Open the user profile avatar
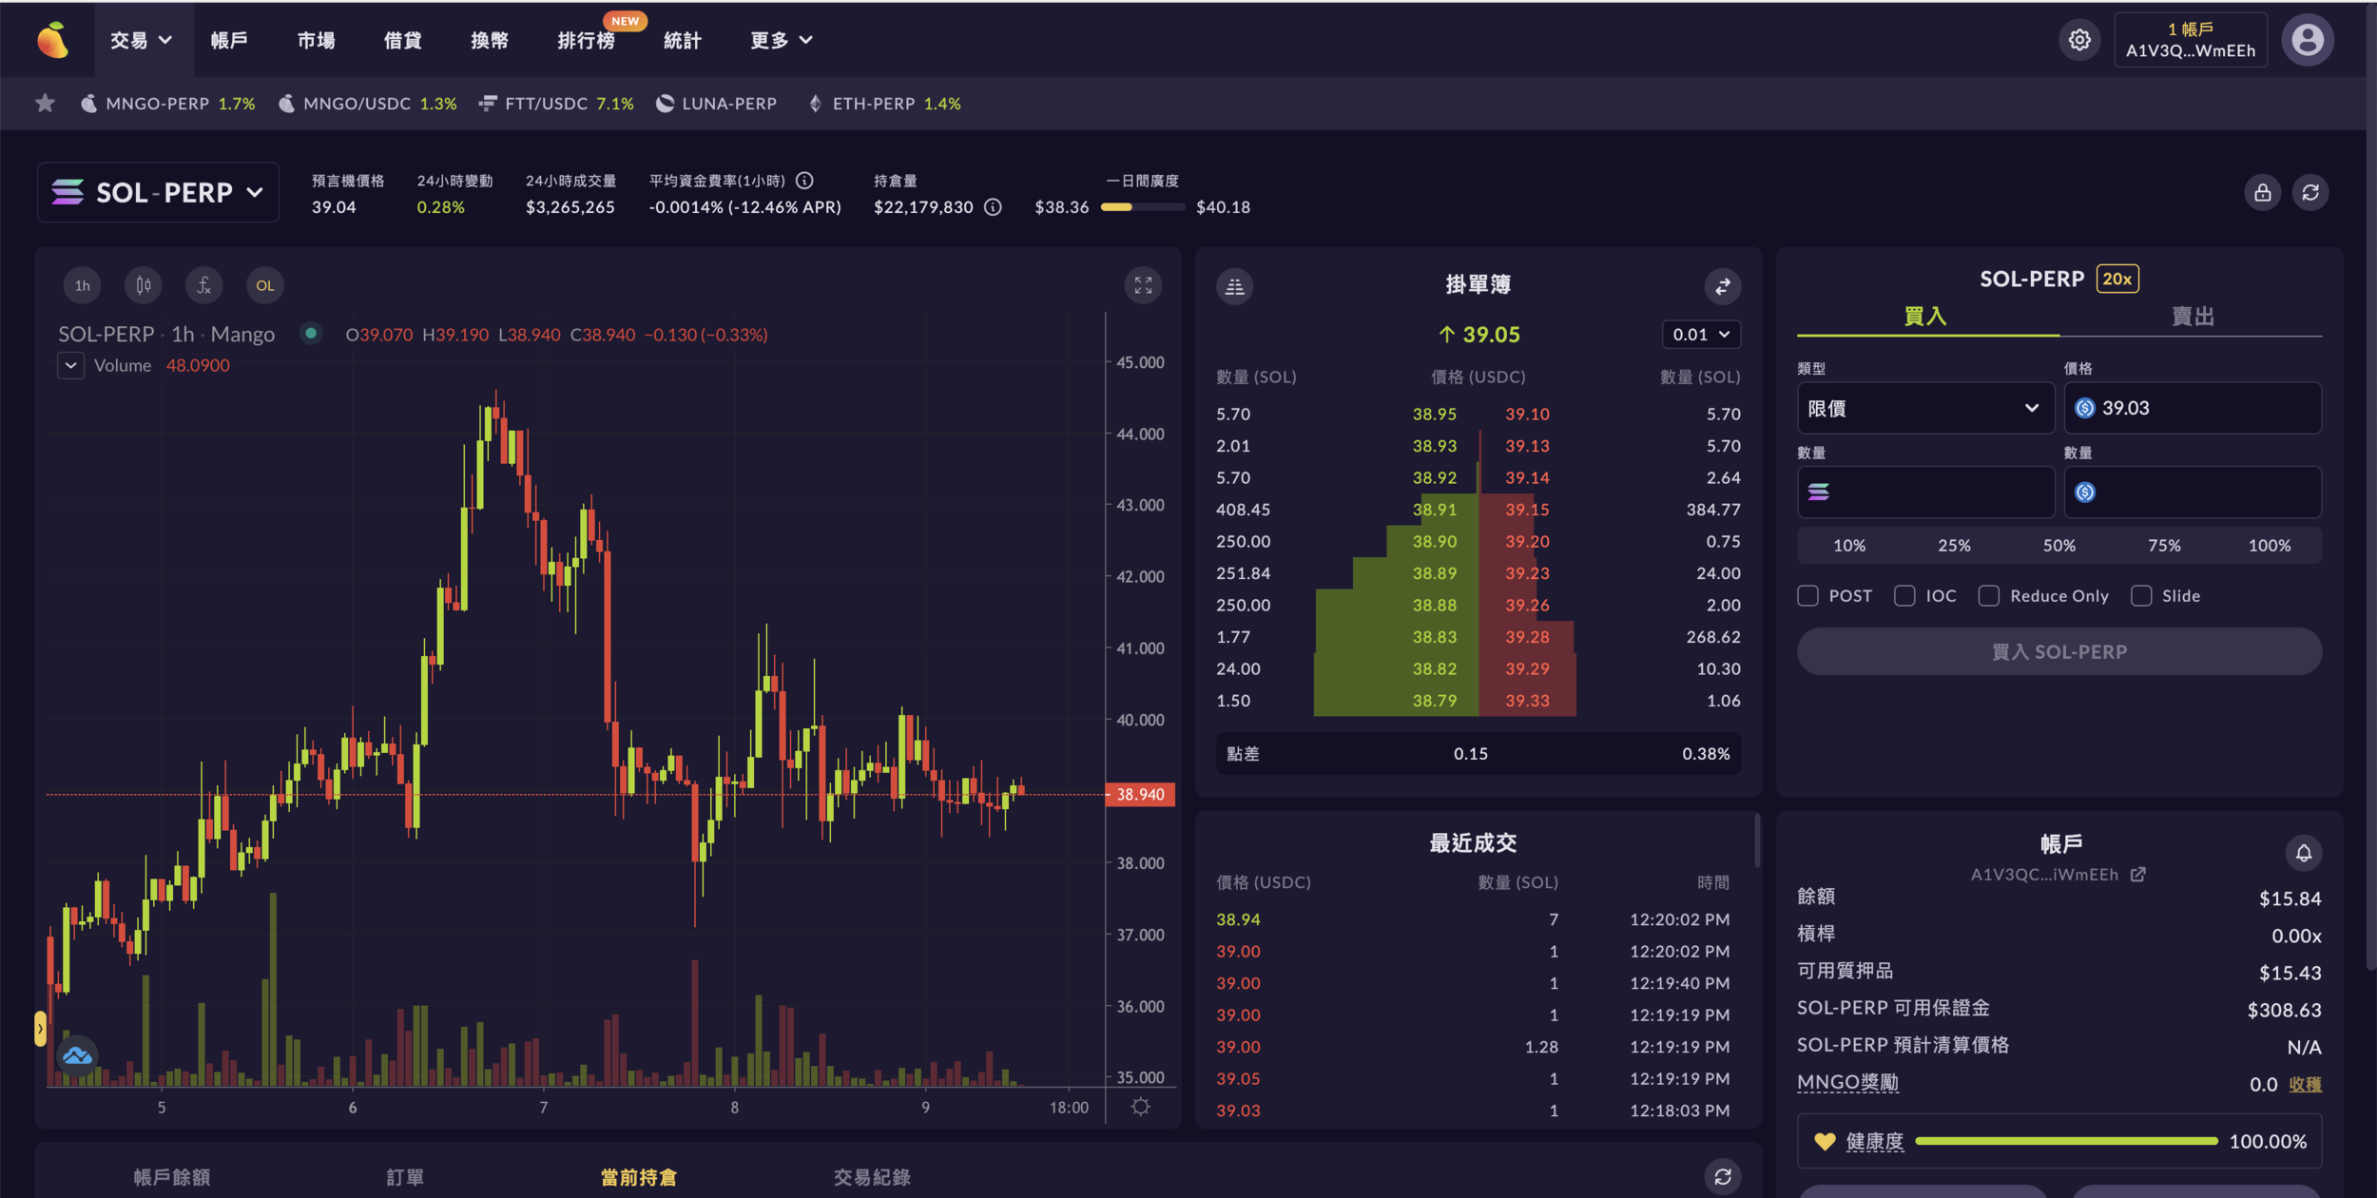 pyautogui.click(x=2308, y=40)
